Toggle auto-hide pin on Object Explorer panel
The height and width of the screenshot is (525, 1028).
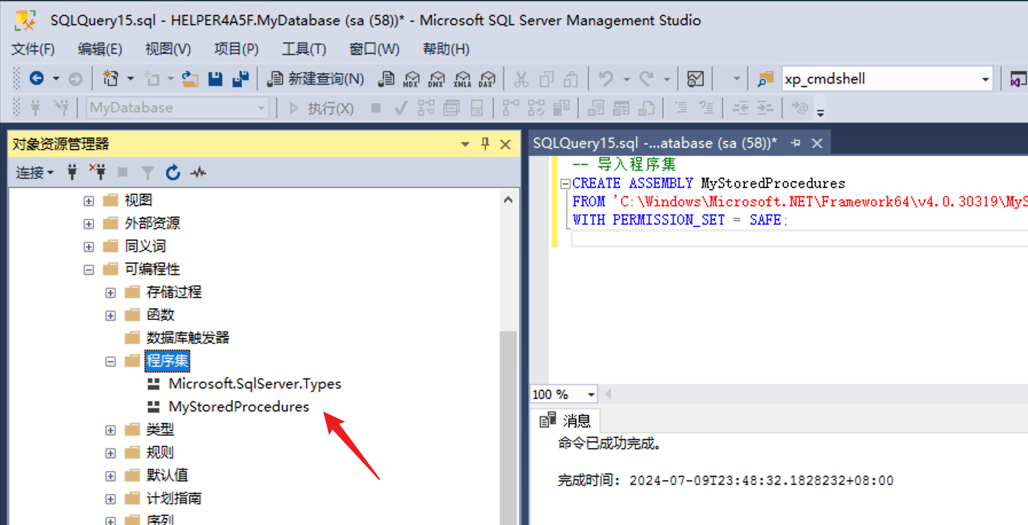(x=485, y=144)
